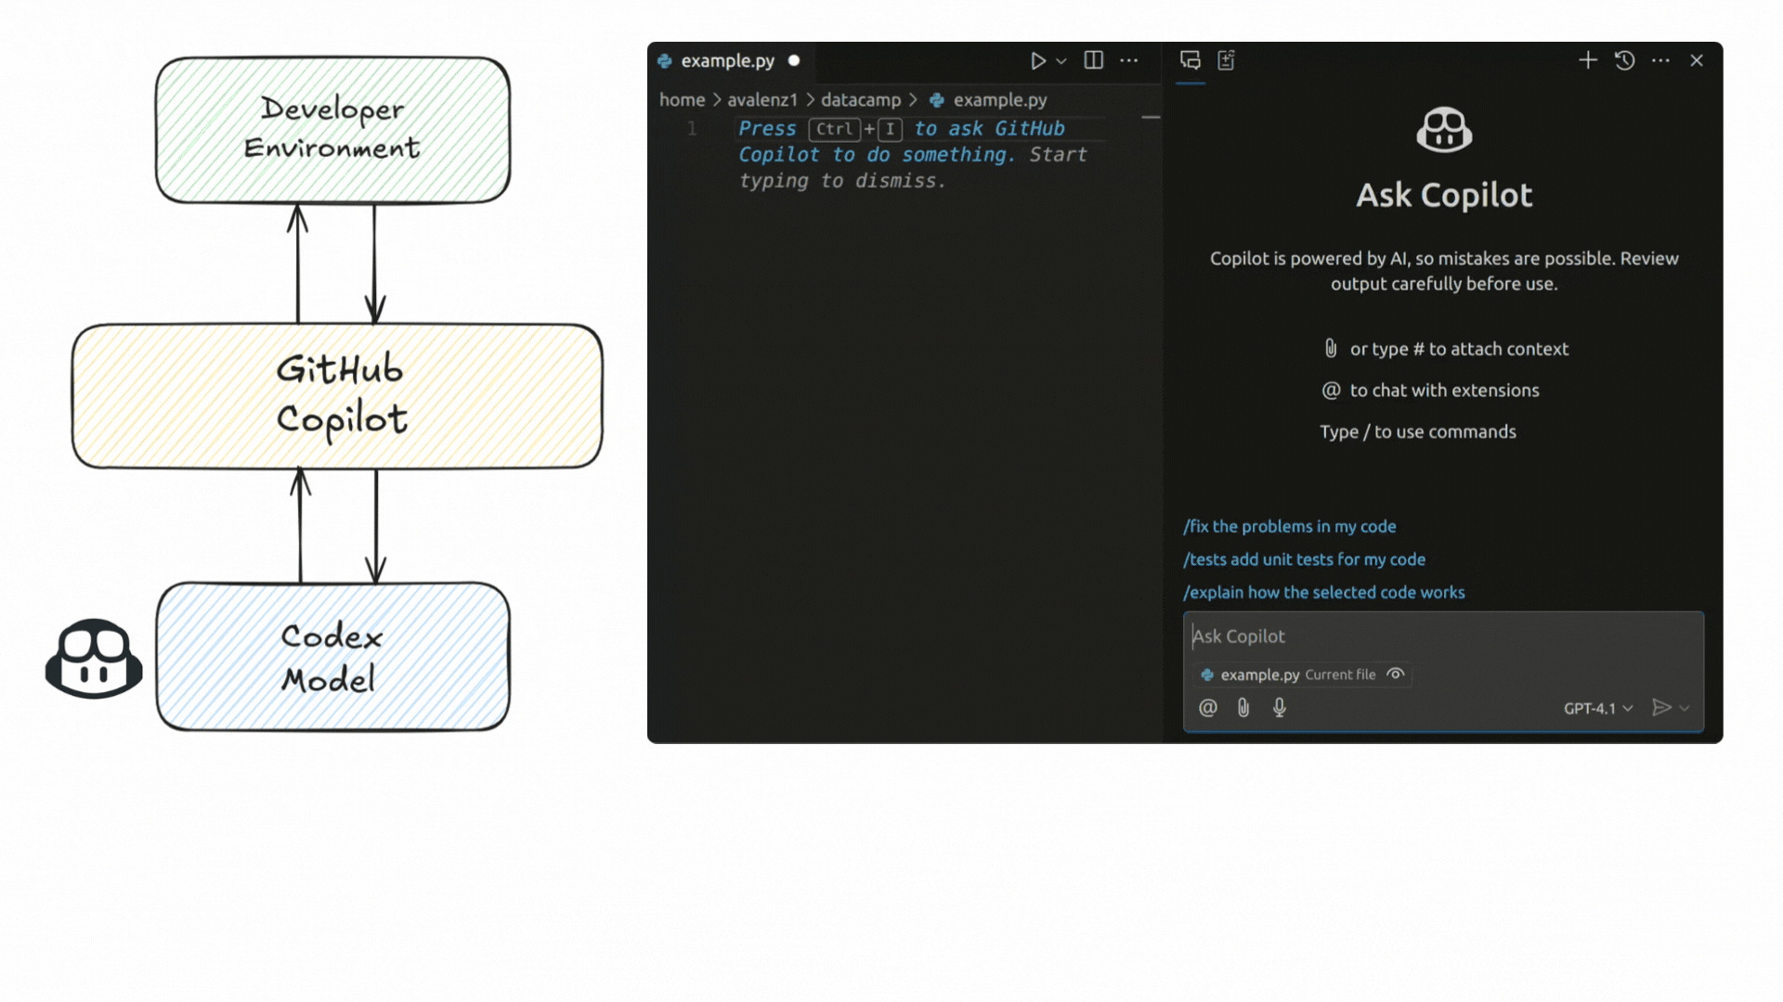The image size is (1783, 1002).
Task: Click the send message arrow icon
Action: [x=1661, y=708]
